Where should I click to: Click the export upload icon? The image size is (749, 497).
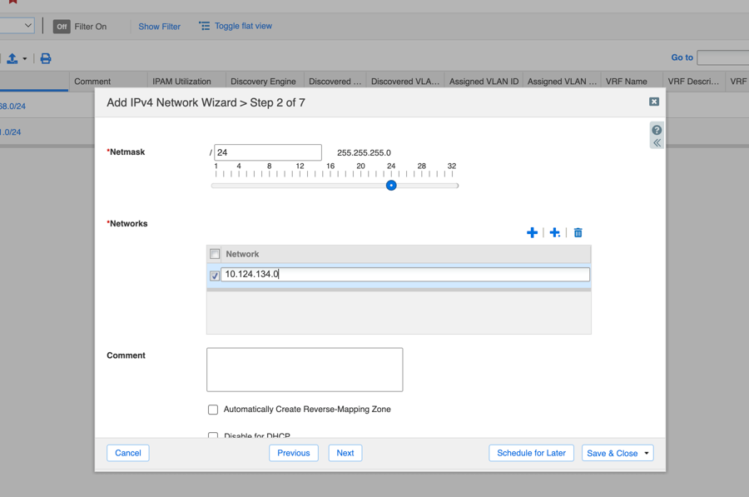tap(12, 58)
